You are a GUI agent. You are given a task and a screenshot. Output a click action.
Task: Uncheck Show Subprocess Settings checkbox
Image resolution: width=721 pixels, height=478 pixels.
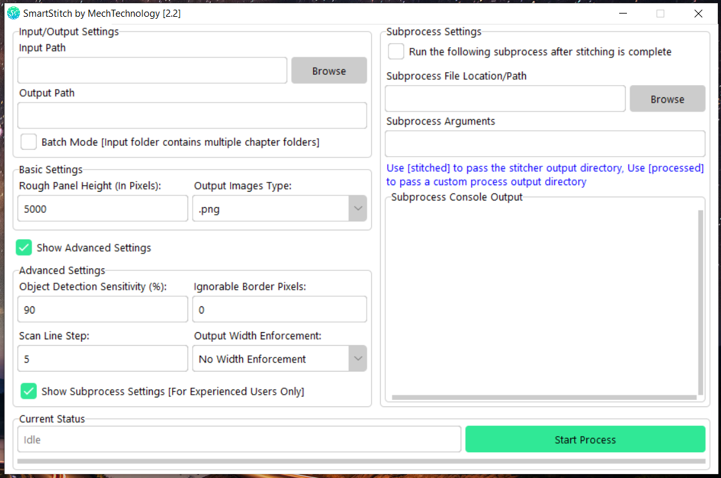[28, 391]
